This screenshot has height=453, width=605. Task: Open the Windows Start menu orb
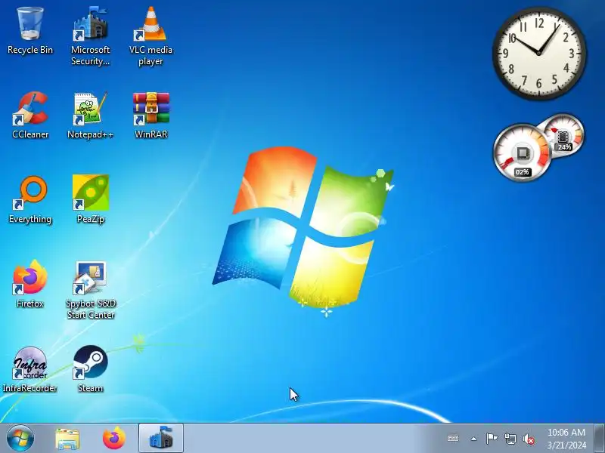coord(20,439)
